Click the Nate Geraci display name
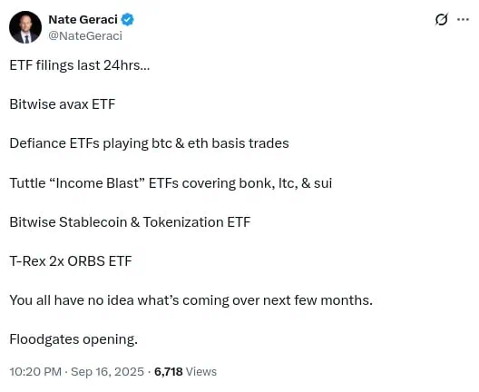479x392 pixels. (83, 20)
